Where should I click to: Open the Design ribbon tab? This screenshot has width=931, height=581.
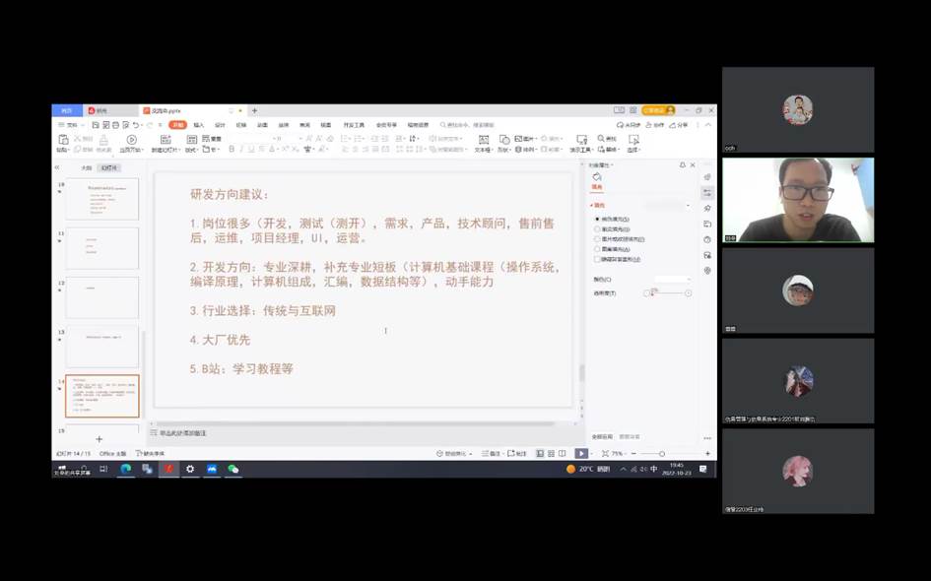point(220,125)
